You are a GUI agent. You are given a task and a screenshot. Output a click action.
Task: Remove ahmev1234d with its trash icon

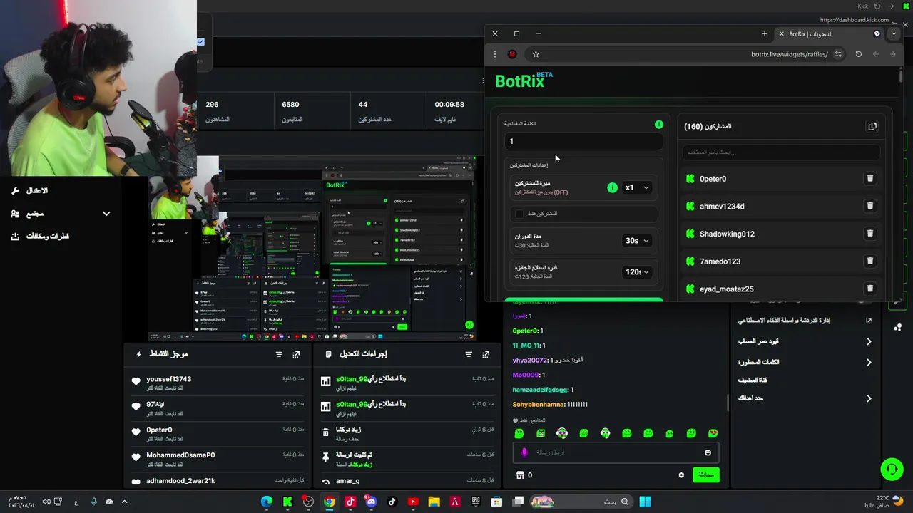pos(870,206)
